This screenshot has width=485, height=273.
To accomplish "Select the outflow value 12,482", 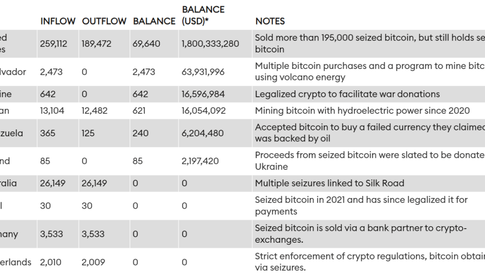I will pyautogui.click(x=94, y=111).
